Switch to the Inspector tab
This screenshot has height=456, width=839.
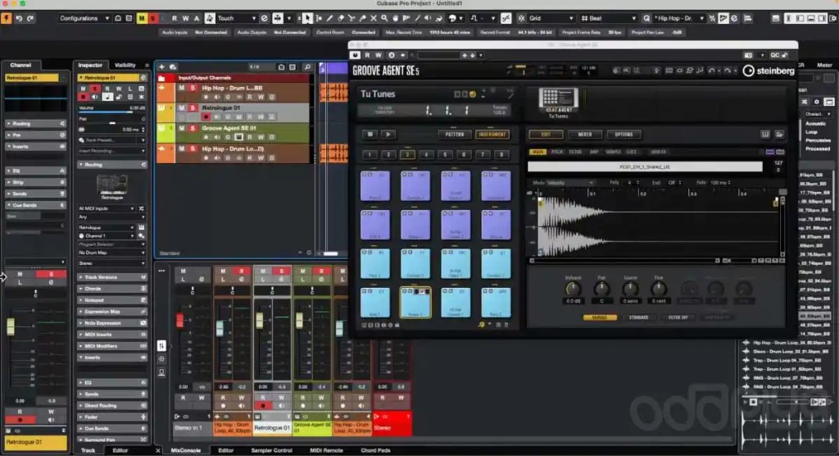[90, 65]
